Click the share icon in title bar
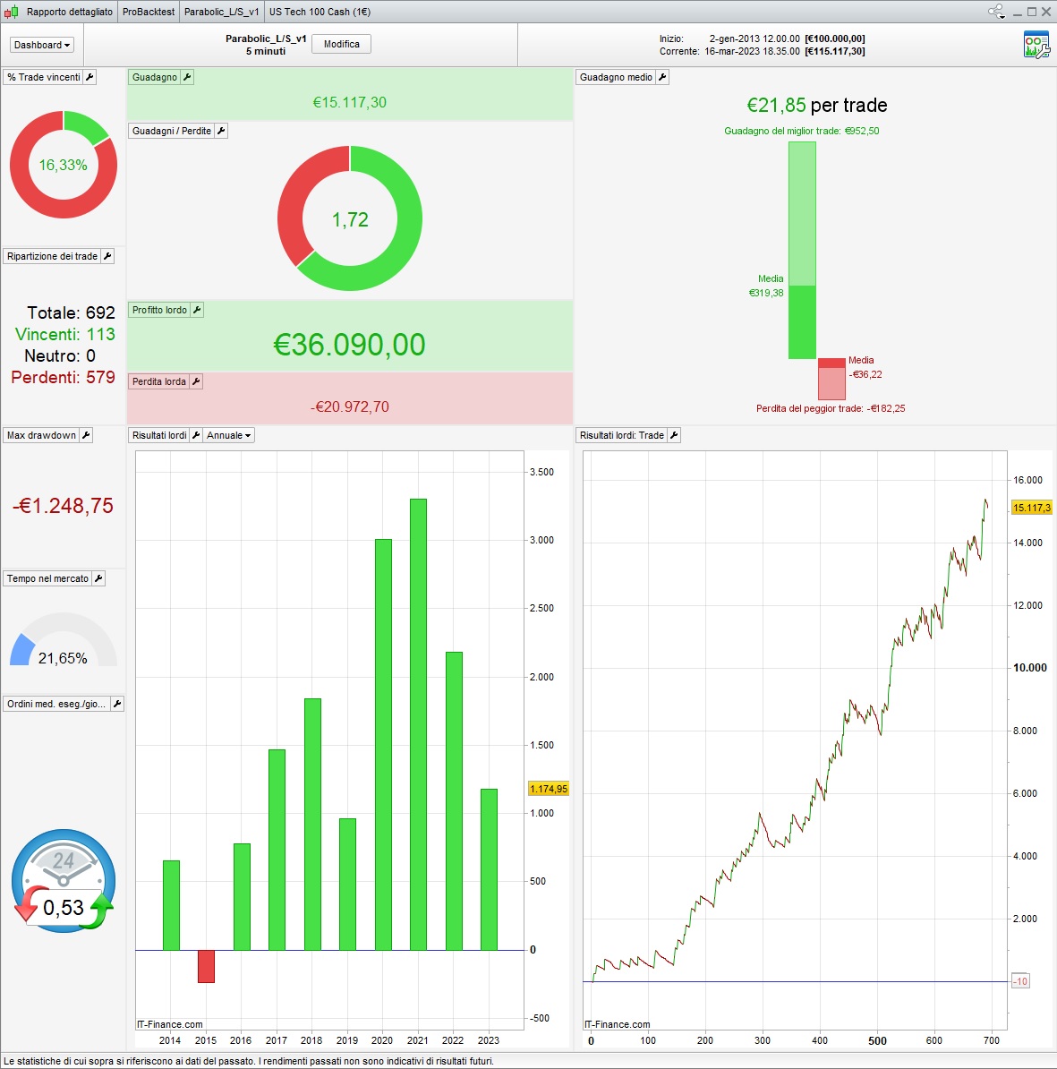The height and width of the screenshot is (1069, 1057). pos(996,12)
